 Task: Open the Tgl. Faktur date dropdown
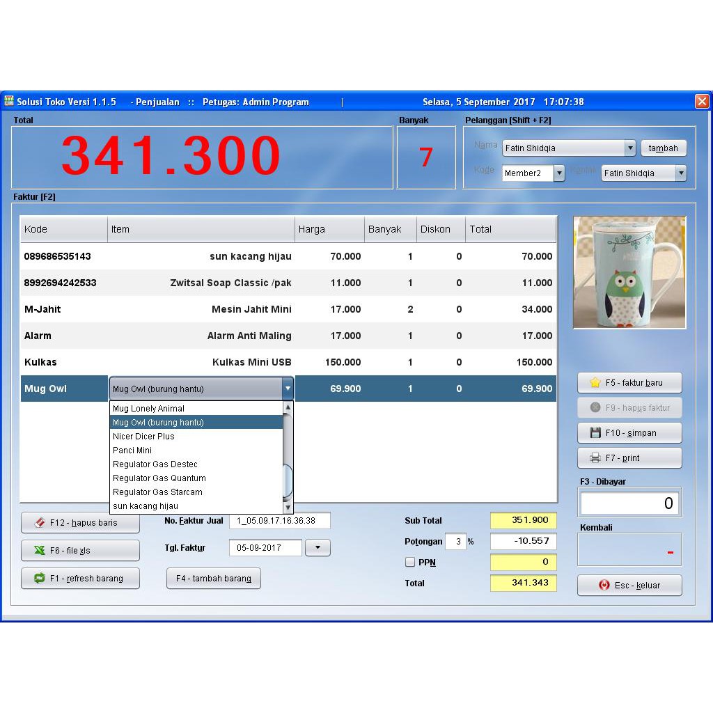(x=318, y=547)
